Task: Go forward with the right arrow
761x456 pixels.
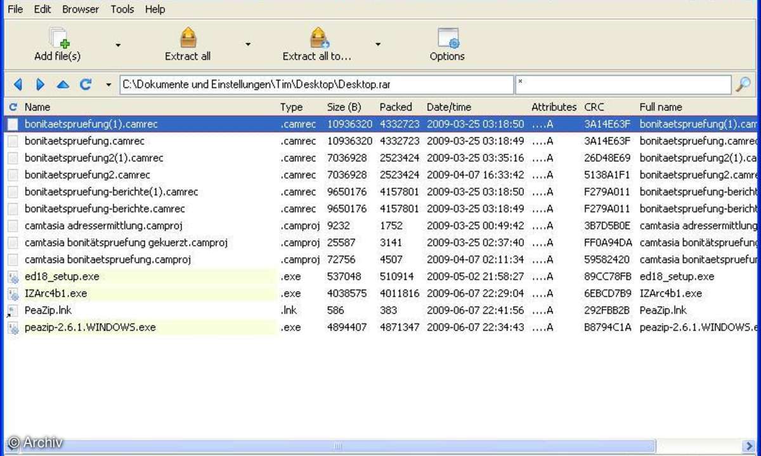Action: point(40,84)
